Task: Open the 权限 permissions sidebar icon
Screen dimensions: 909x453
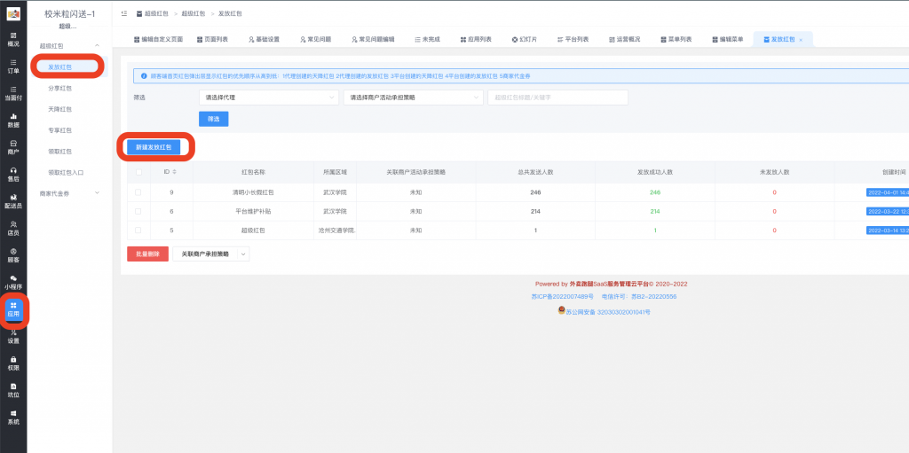Action: (12, 363)
